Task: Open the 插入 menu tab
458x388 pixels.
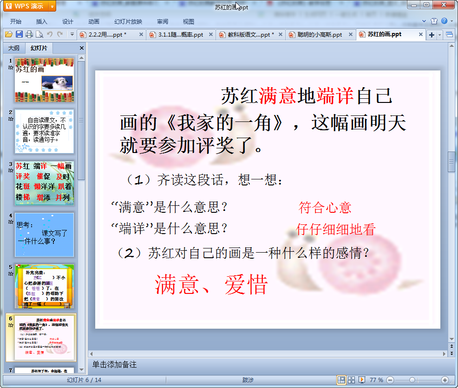Action: pyautogui.click(x=41, y=22)
